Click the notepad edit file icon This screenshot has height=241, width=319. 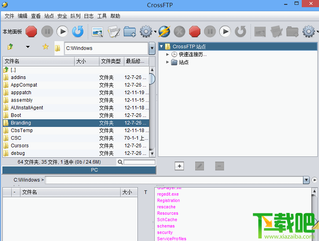(114, 31)
